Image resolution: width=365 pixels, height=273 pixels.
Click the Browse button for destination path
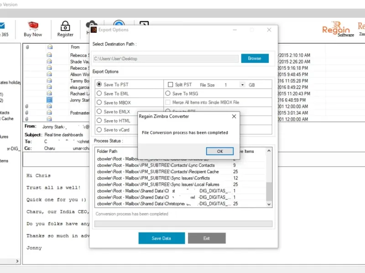click(x=255, y=58)
